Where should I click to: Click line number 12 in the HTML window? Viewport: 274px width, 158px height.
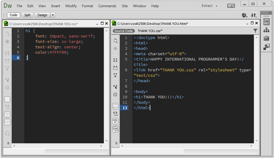coord(125,108)
